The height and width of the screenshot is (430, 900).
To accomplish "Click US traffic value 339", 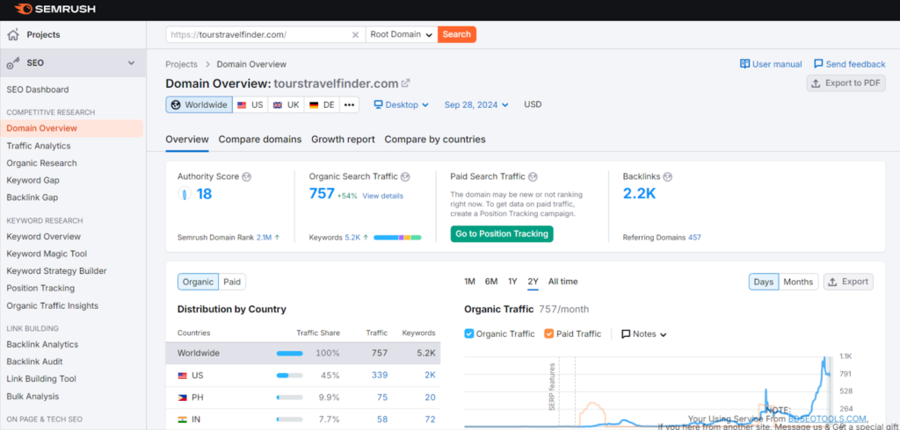I will 380,376.
